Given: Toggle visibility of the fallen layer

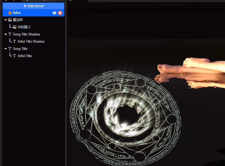Looking at the screenshot, I should (x=54, y=13).
